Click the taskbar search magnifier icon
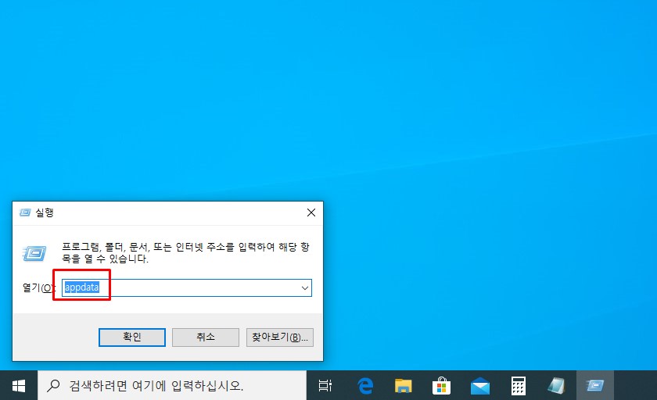Viewport: 657px width, 400px height. tap(53, 385)
